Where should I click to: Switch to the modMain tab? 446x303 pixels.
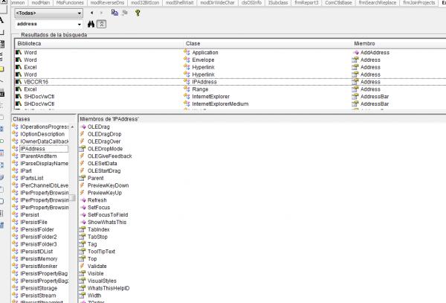[40, 3]
